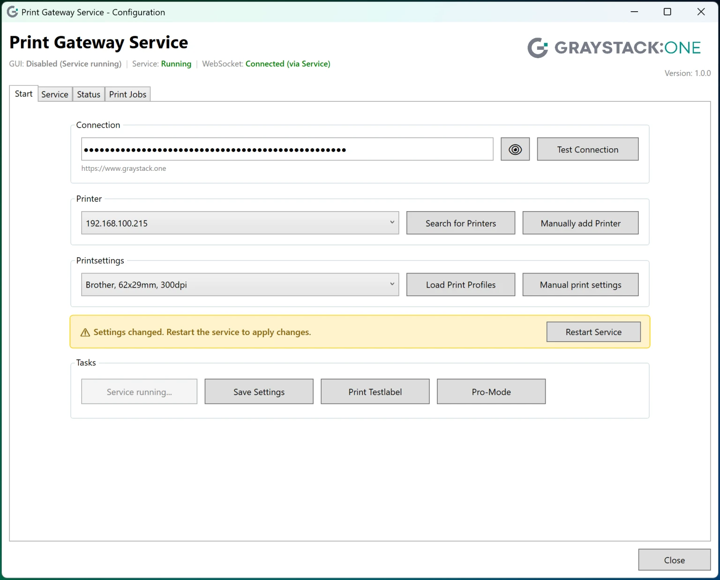This screenshot has height=580, width=720.
Task: Click Save Settings button
Action: (x=259, y=391)
